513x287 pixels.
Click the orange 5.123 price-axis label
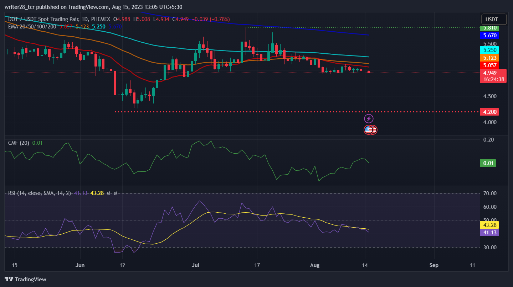tap(489, 58)
